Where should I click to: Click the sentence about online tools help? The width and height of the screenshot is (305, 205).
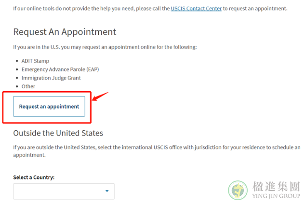point(150,9)
